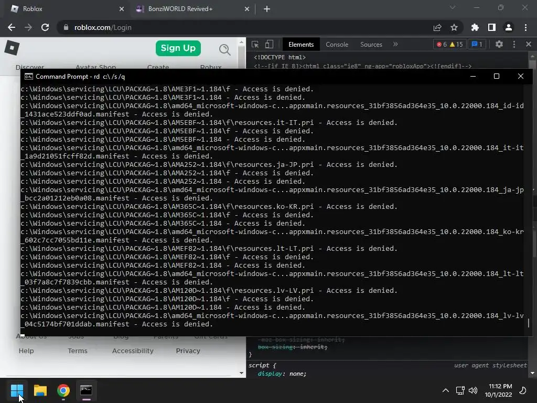The width and height of the screenshot is (537, 403).
Task: Toggle the Chrome side panel icon
Action: pos(492,27)
